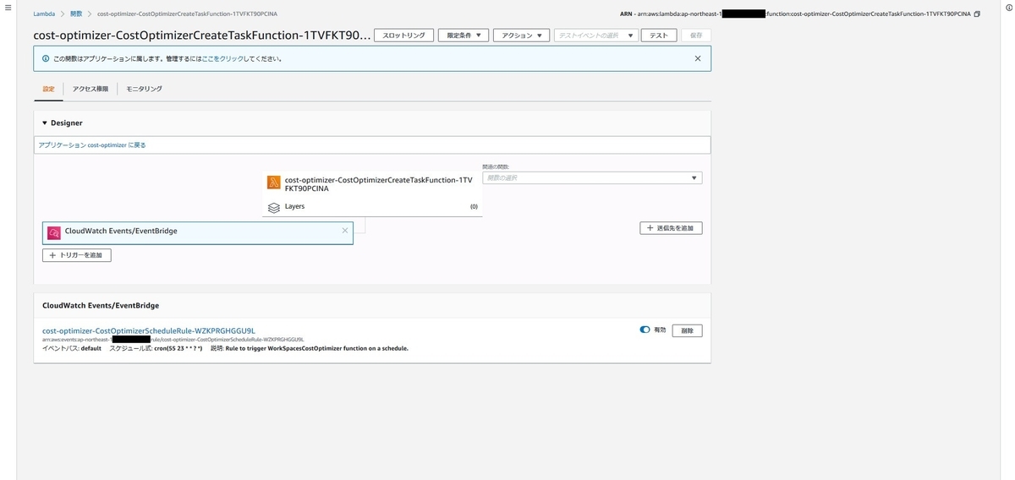
Task: Copy the function ARN with copy icon
Action: click(977, 14)
